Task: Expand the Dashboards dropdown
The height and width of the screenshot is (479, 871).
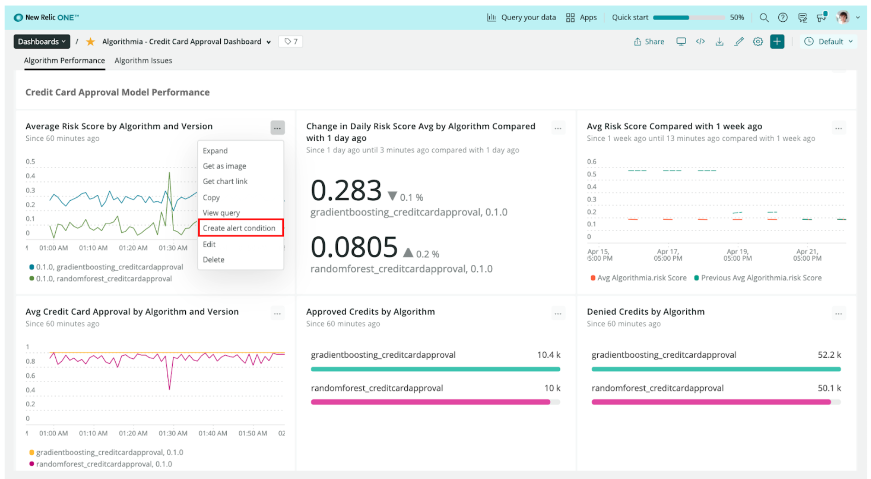Action: 41,41
